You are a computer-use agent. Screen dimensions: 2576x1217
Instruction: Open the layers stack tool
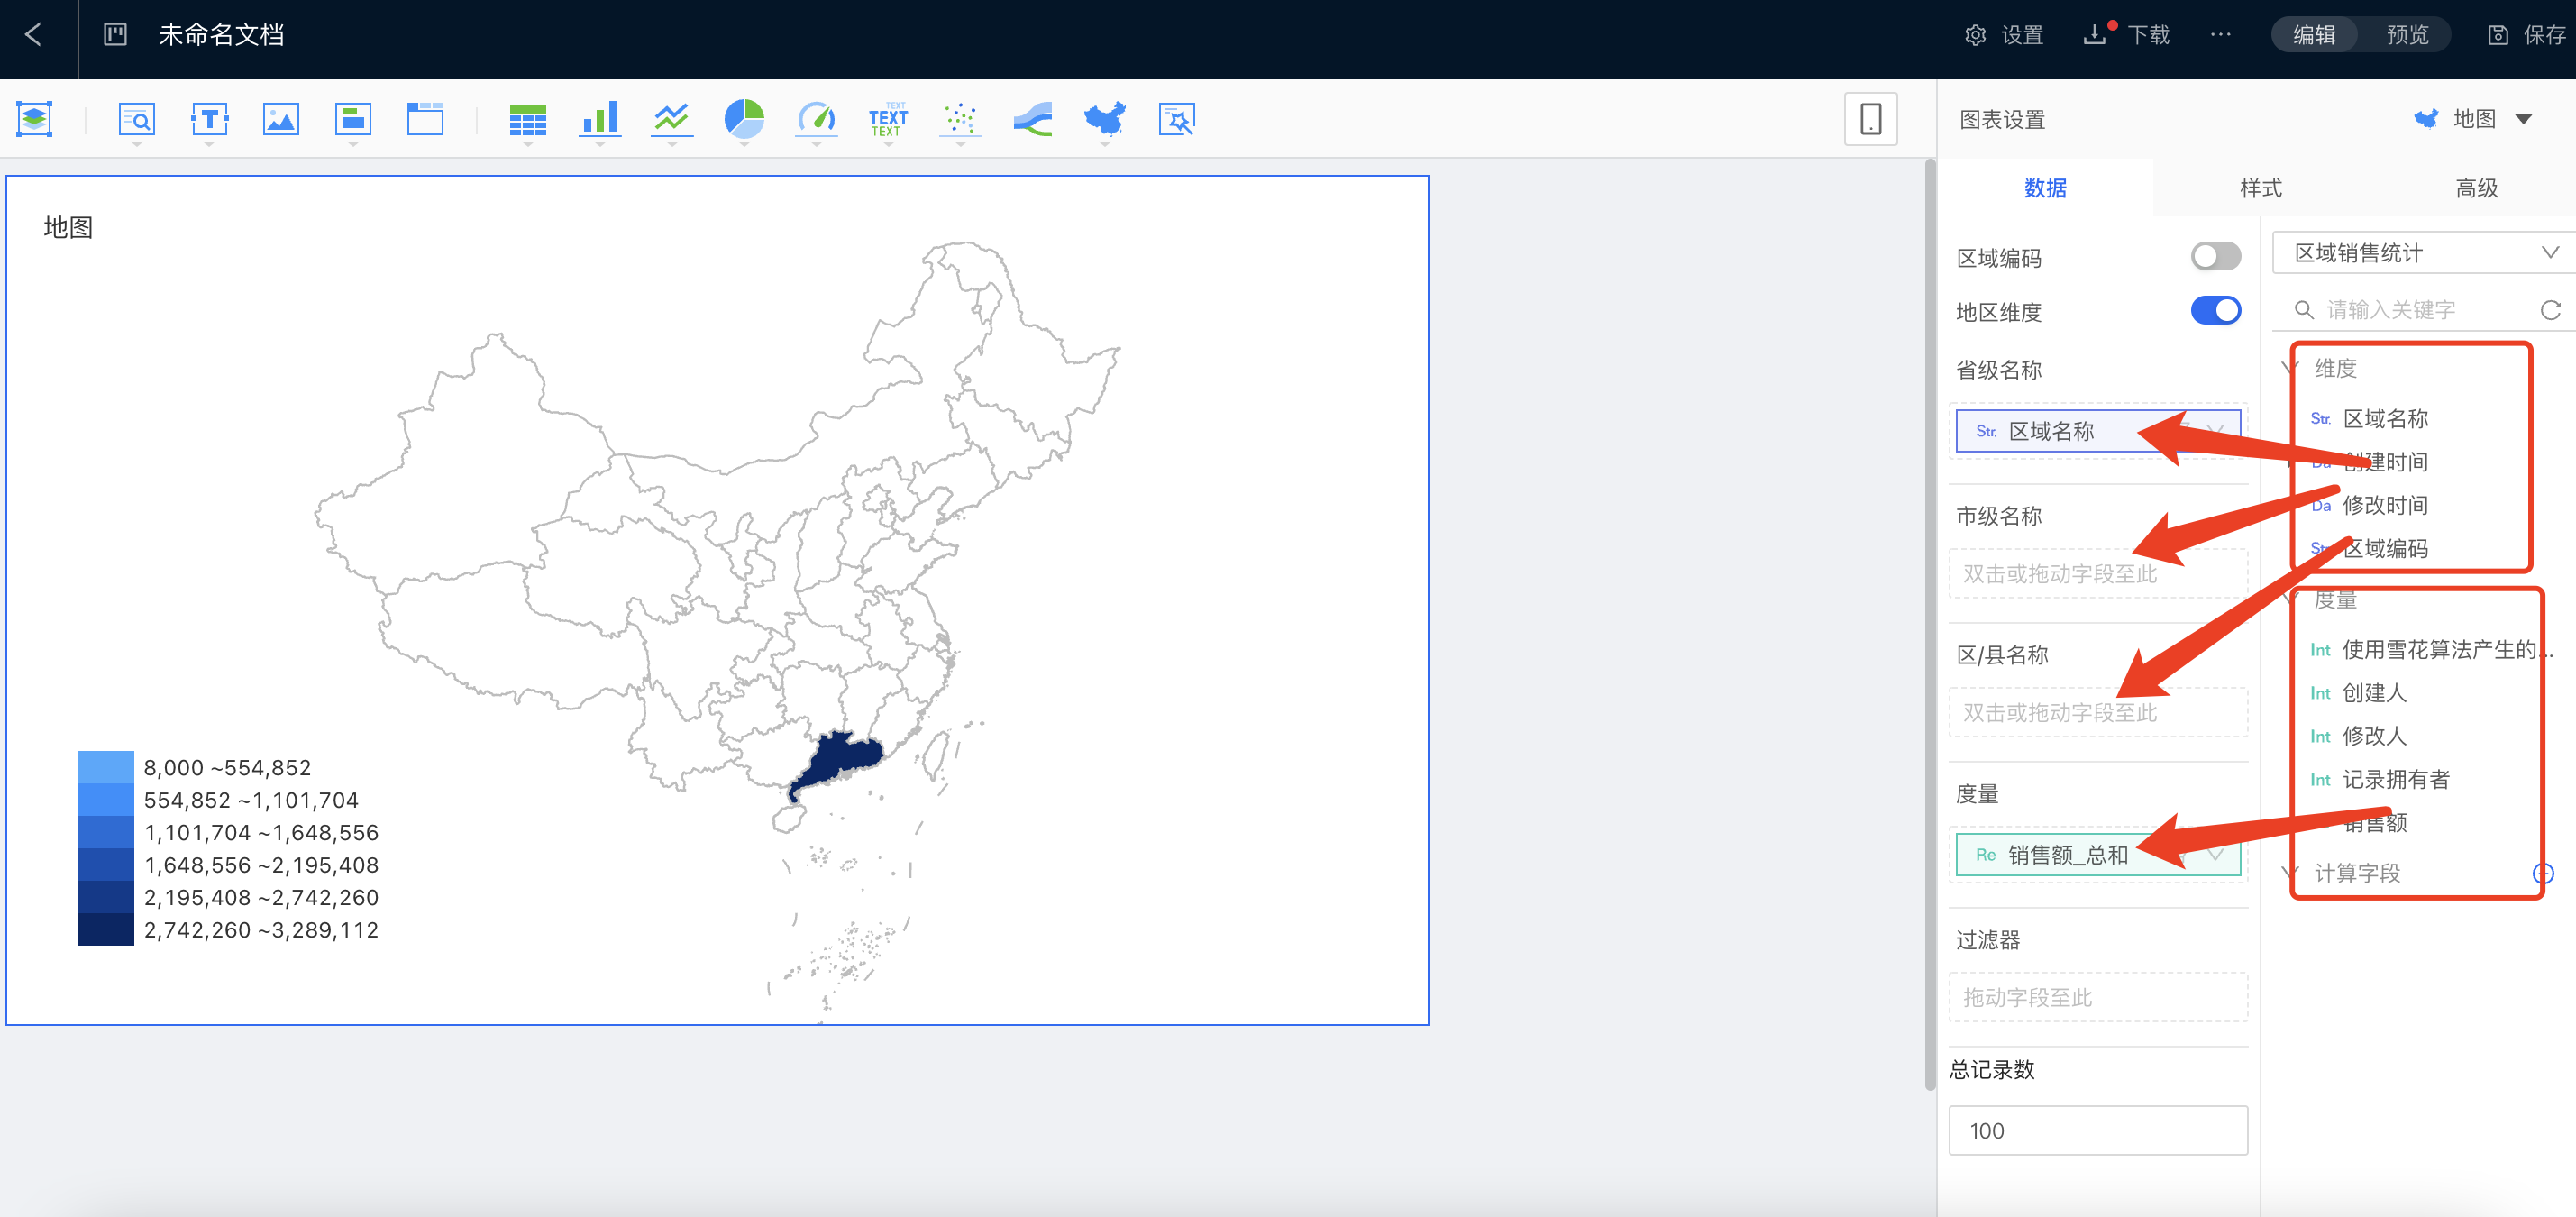pos(34,119)
